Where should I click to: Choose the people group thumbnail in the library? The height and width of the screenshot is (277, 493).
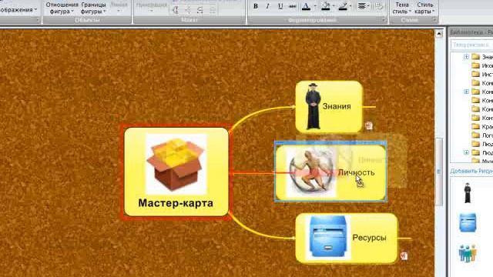pos(468,253)
